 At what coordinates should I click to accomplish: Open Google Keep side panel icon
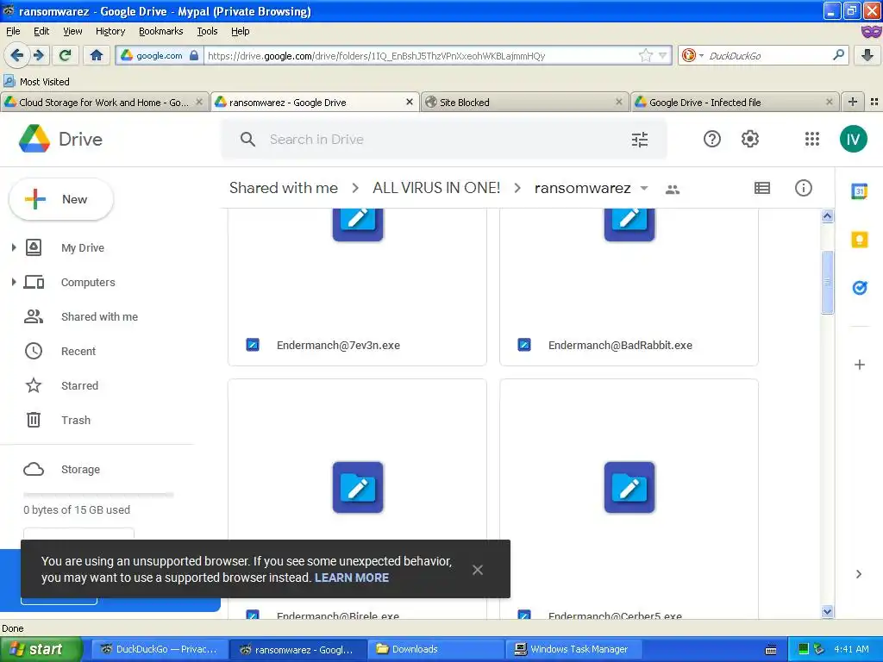[x=860, y=240]
